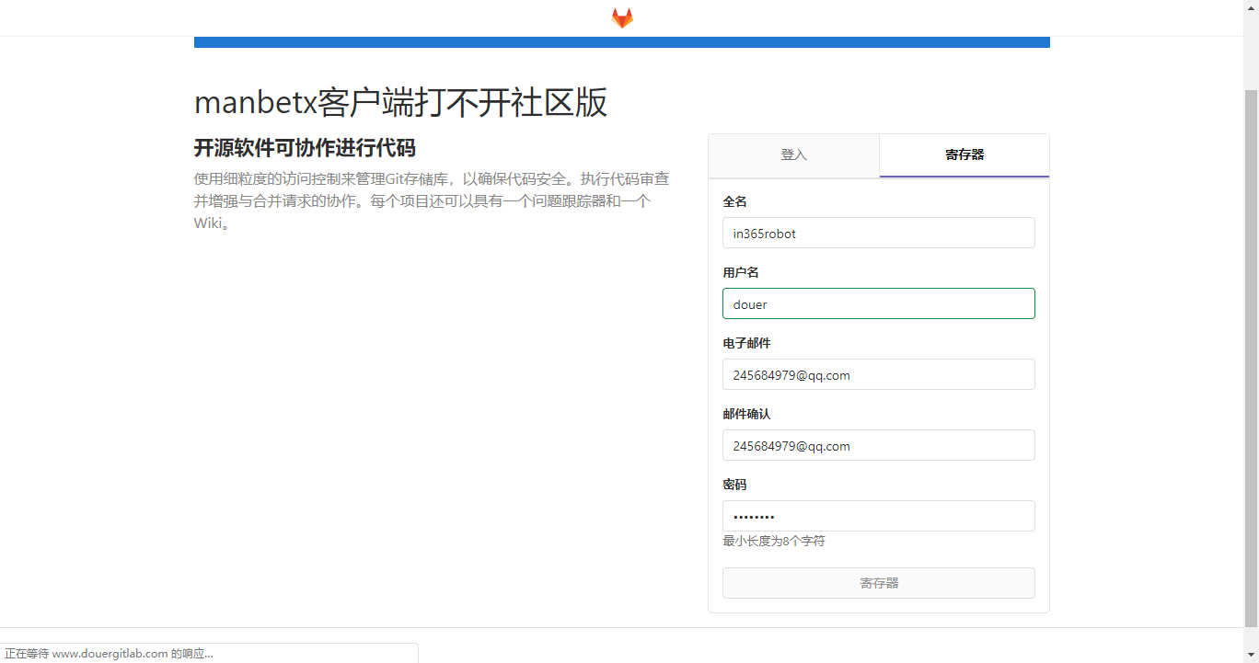Screen dimensions: 1259x663
Task: Submit form with the 寄存器 button
Action: click(x=879, y=583)
